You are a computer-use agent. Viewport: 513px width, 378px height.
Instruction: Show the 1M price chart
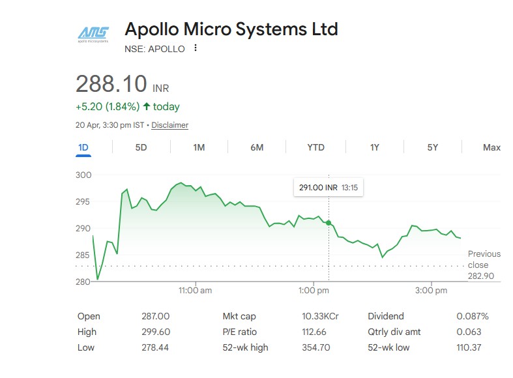coord(199,147)
